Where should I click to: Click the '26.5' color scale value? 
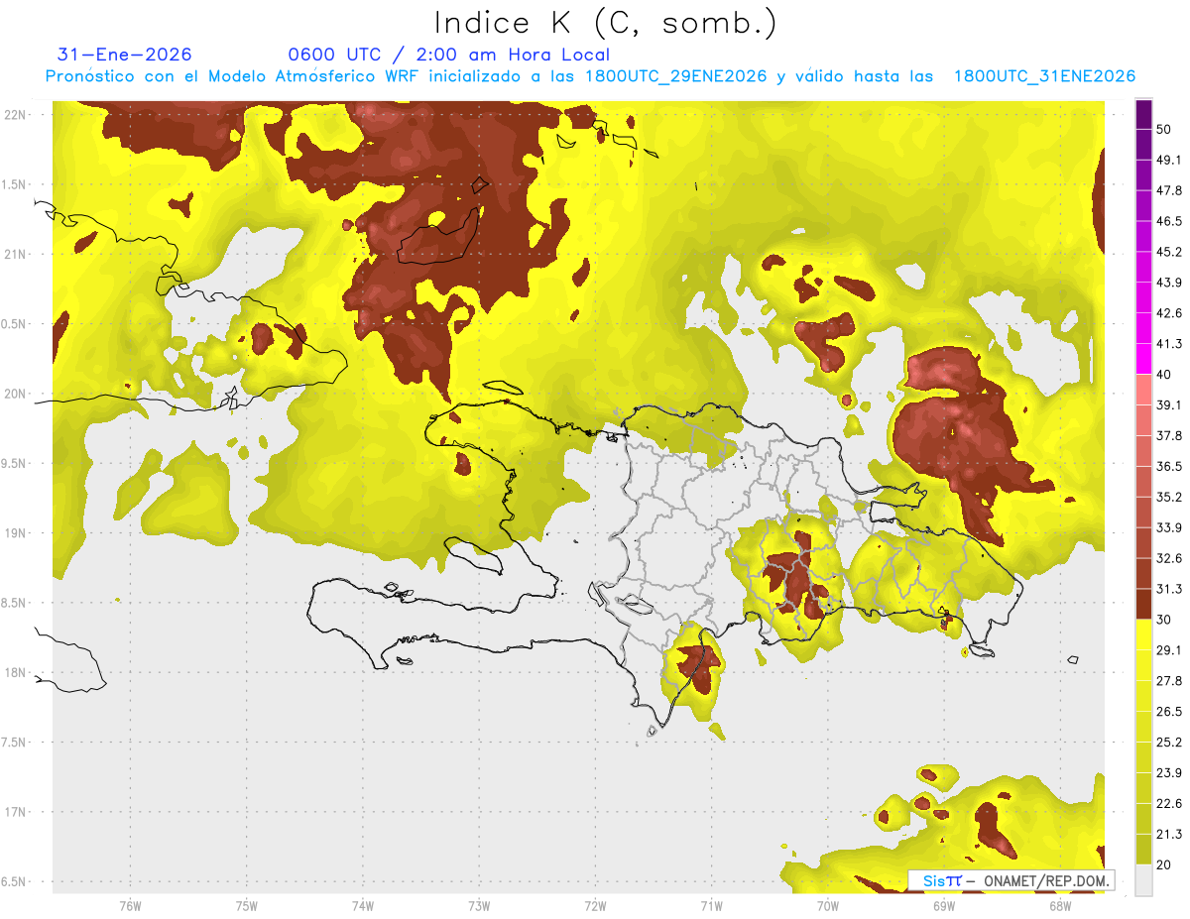1169,712
